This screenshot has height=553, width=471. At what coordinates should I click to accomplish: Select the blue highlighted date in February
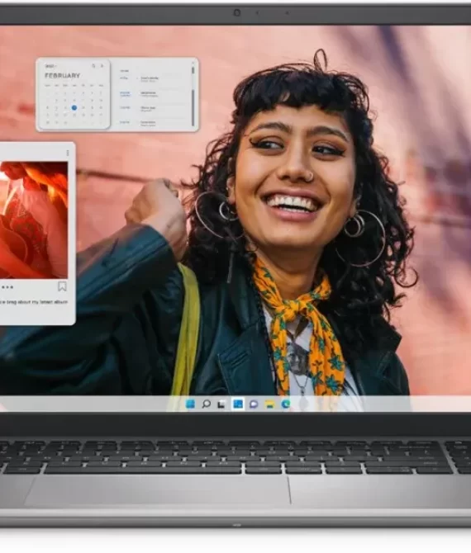74,108
